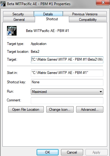The image size is (110, 156).
Task: Click the 'Shortcut key:' label
Action: pos(16,82)
